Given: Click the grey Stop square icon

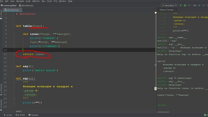Looking at the screenshot, I should click(x=189, y=6).
